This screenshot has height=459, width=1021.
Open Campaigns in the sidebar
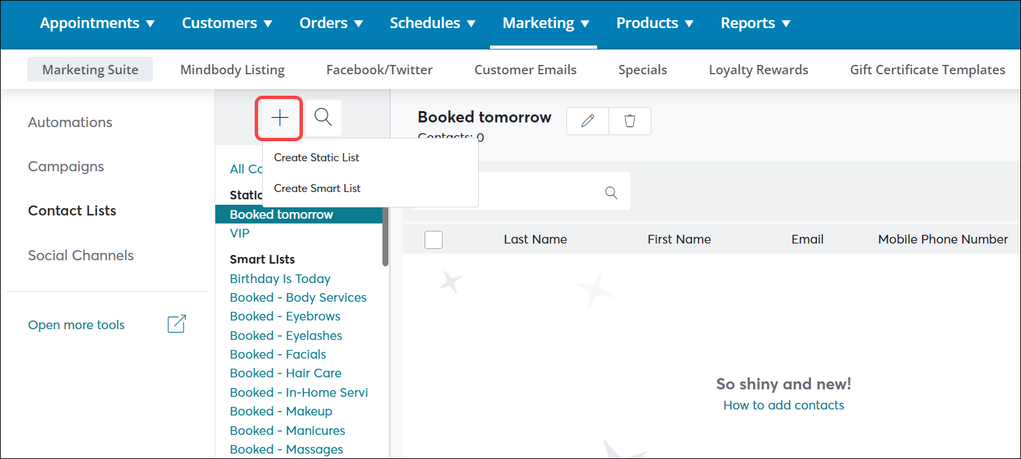point(66,167)
